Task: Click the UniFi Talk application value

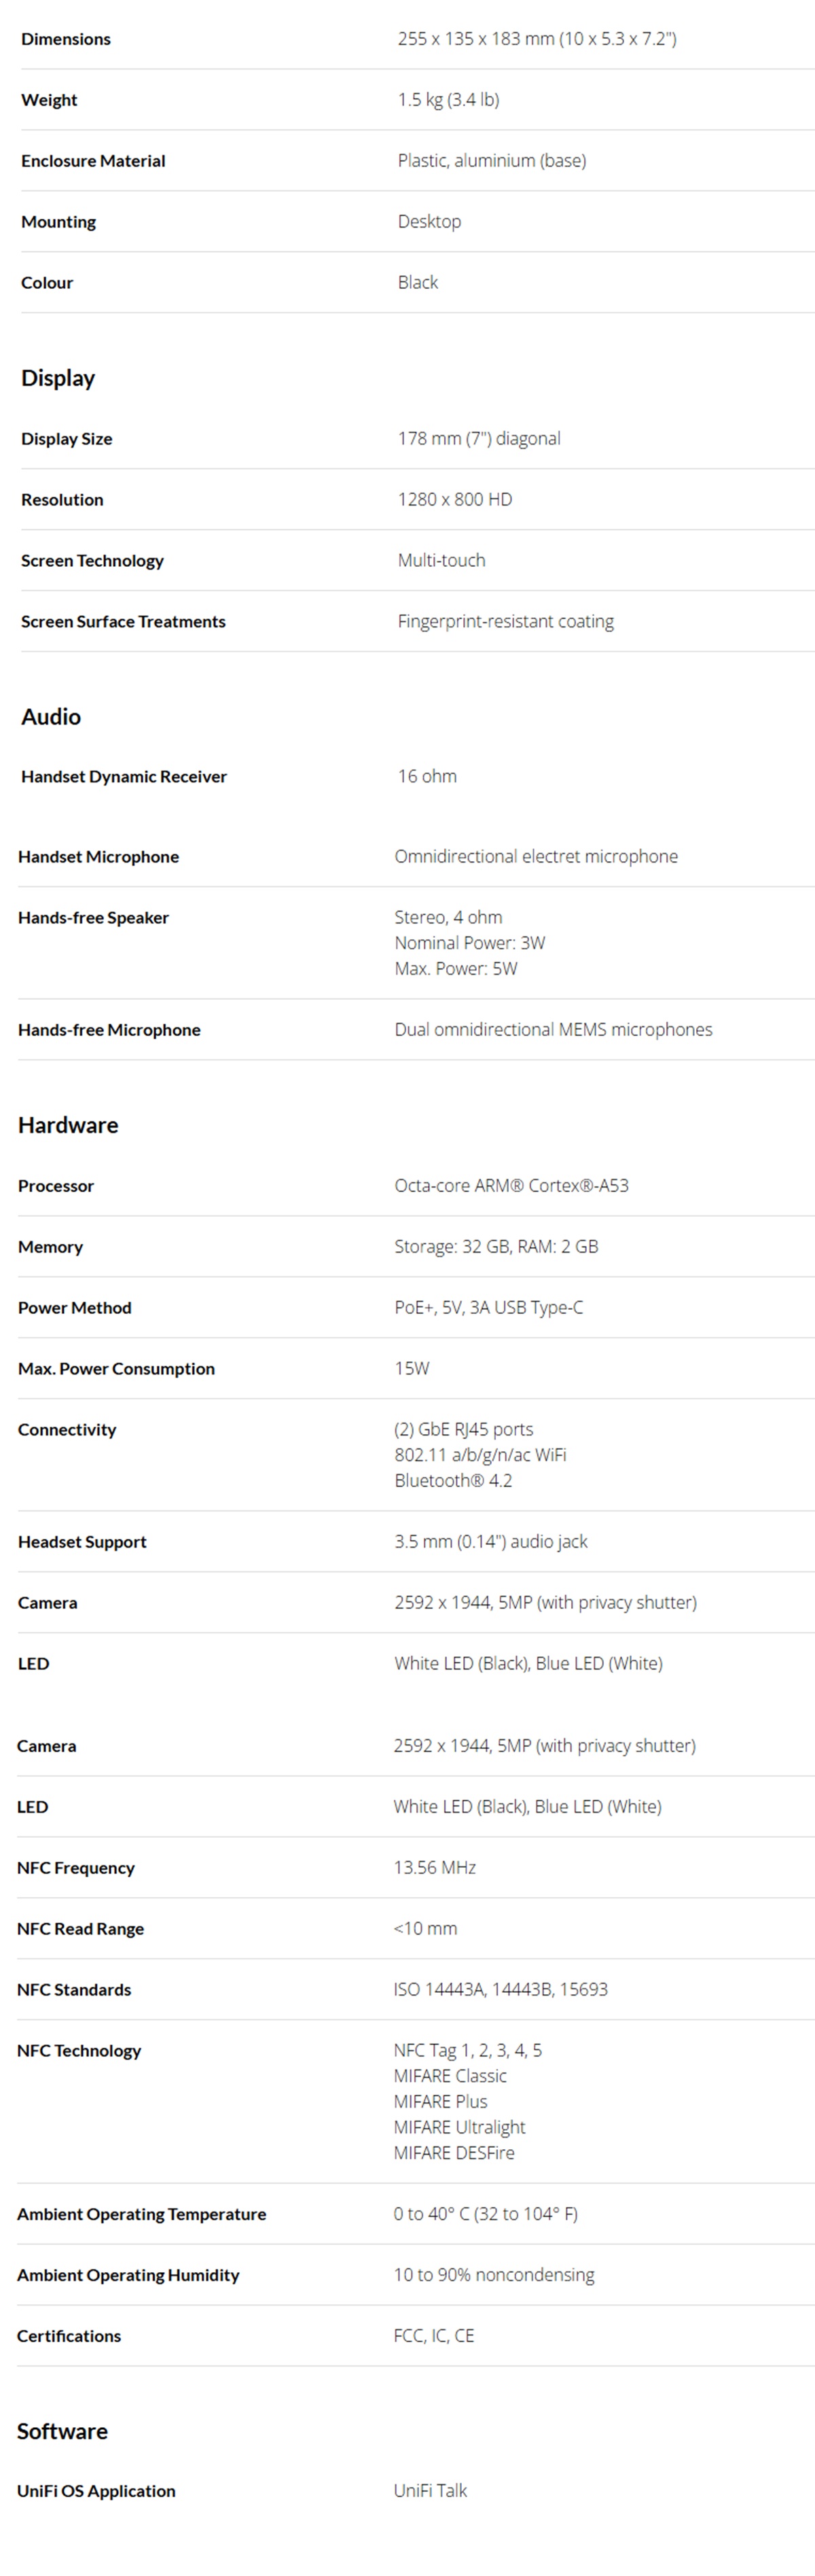Action: 431,2491
